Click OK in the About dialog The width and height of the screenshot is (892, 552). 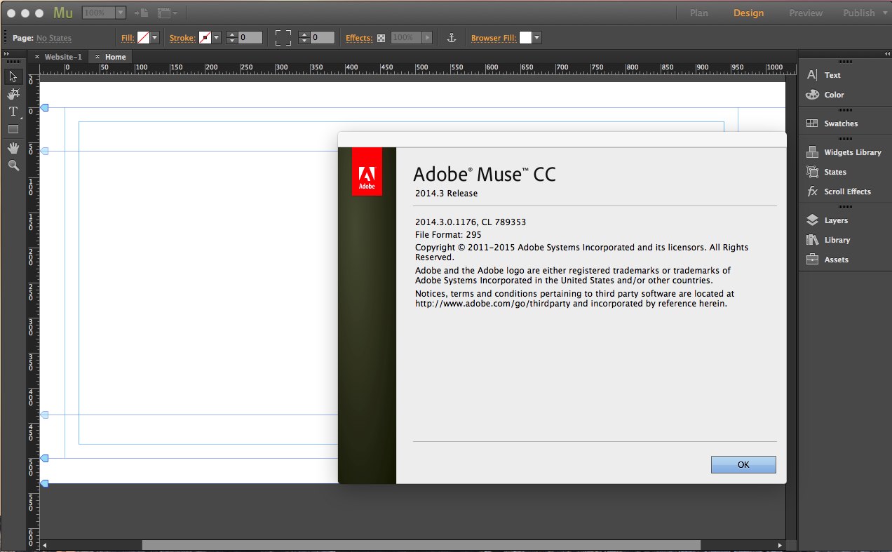pyautogui.click(x=743, y=464)
